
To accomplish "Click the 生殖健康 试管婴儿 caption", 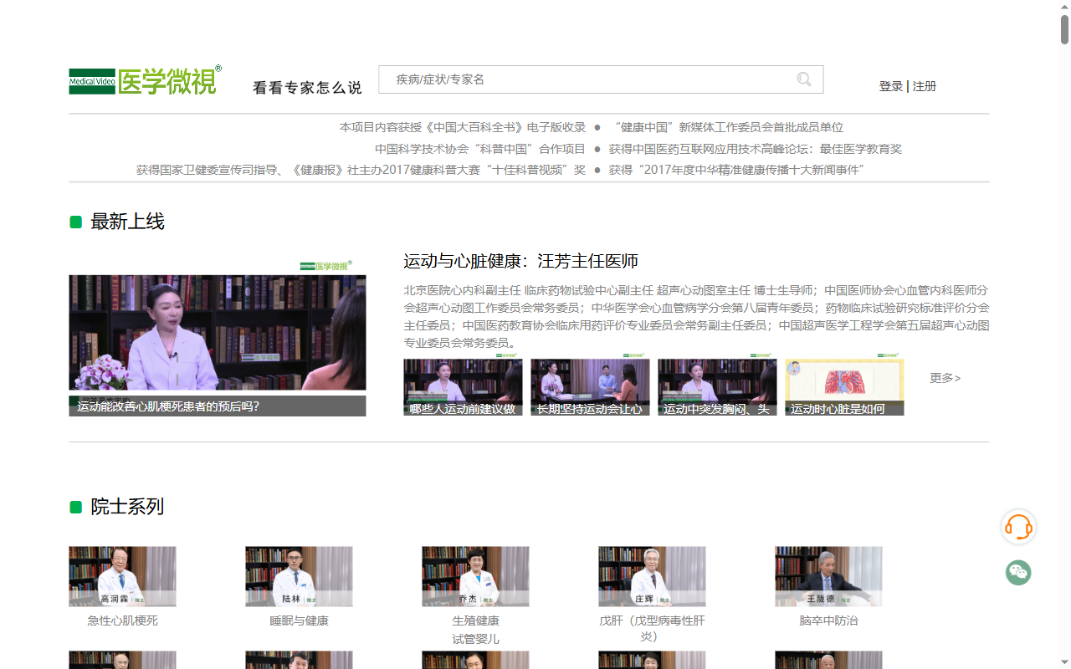I will click(475, 630).
